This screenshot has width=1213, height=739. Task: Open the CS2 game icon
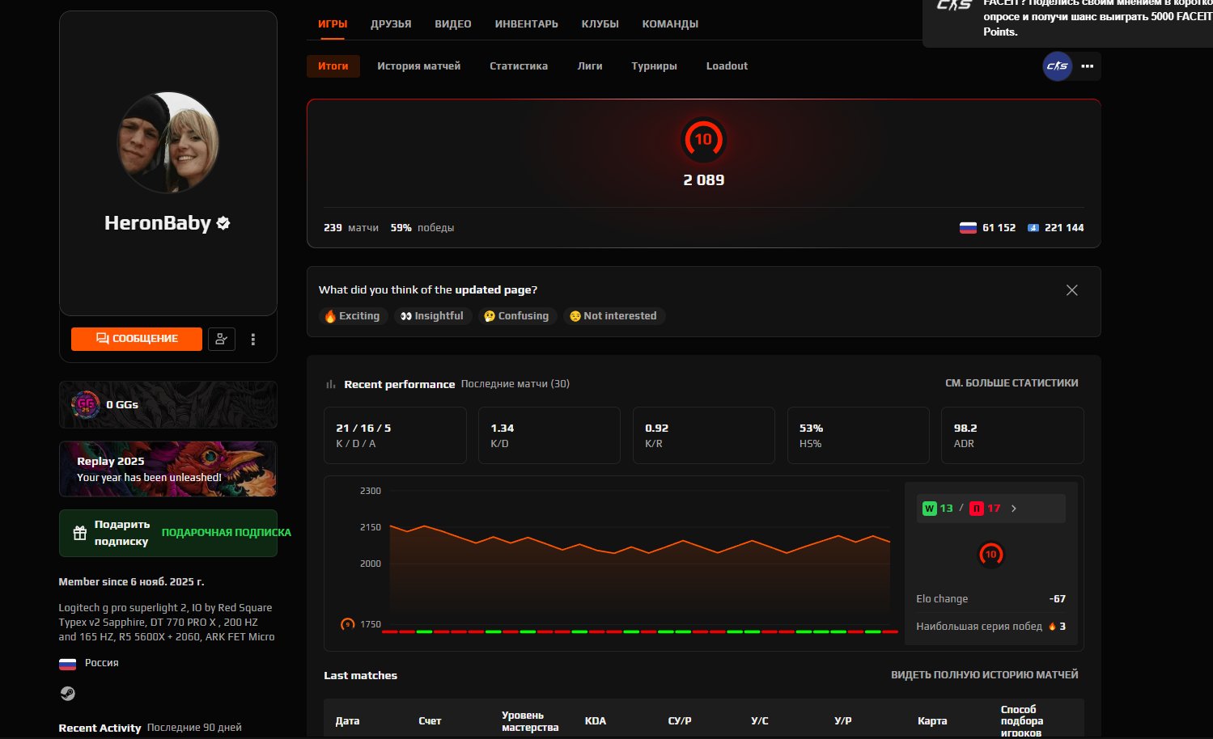[1057, 66]
